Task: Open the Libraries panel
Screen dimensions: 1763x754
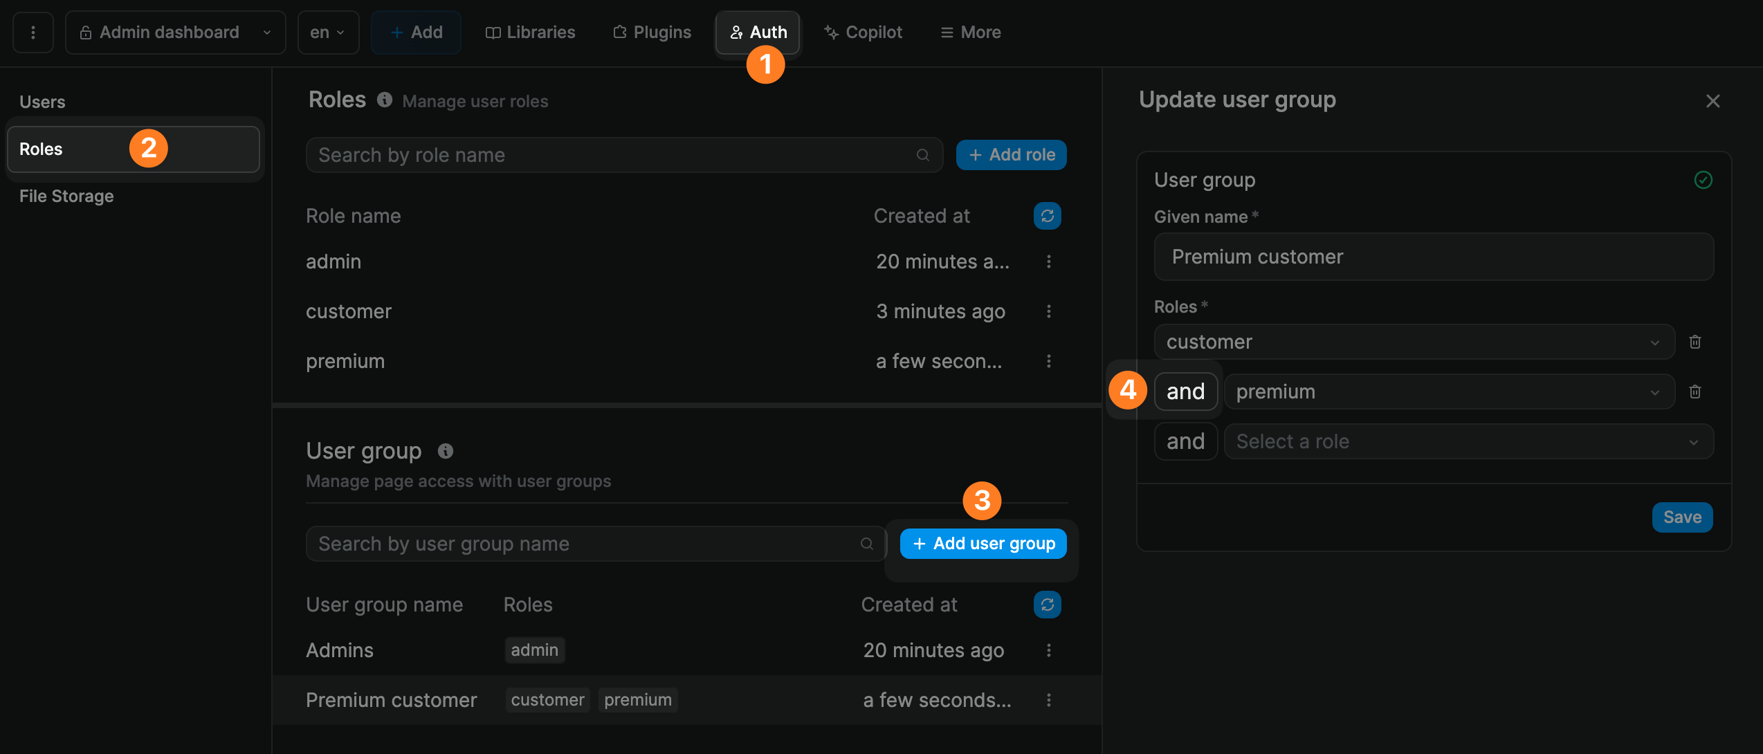Action: tap(530, 32)
